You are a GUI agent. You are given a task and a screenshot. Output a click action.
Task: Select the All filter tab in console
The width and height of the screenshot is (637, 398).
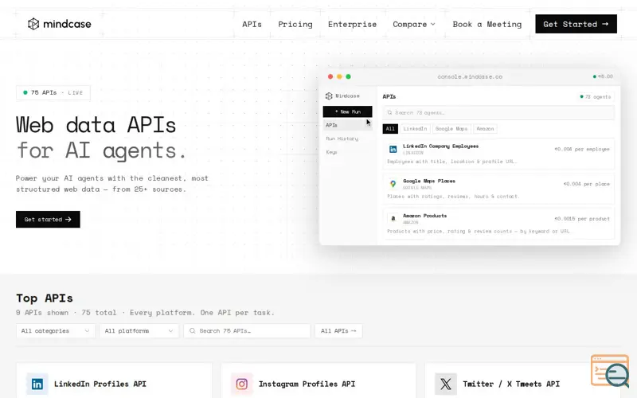coord(390,129)
